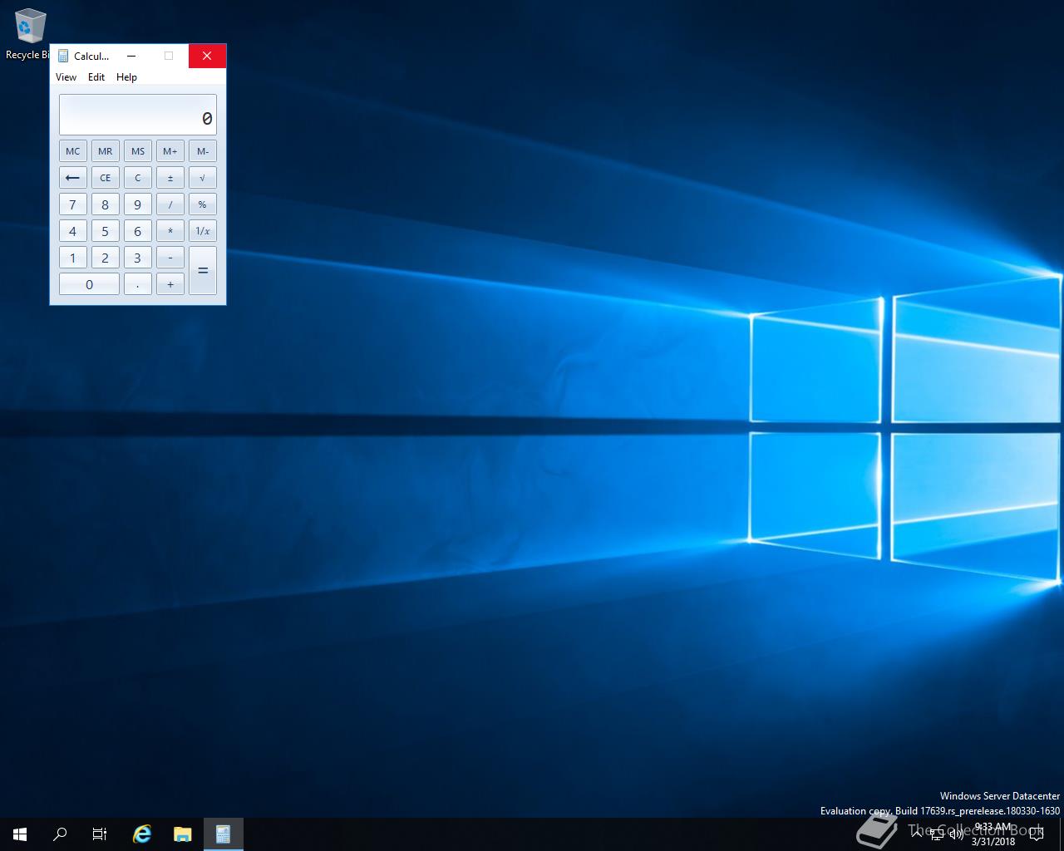Click the MR memory recall button

(105, 151)
